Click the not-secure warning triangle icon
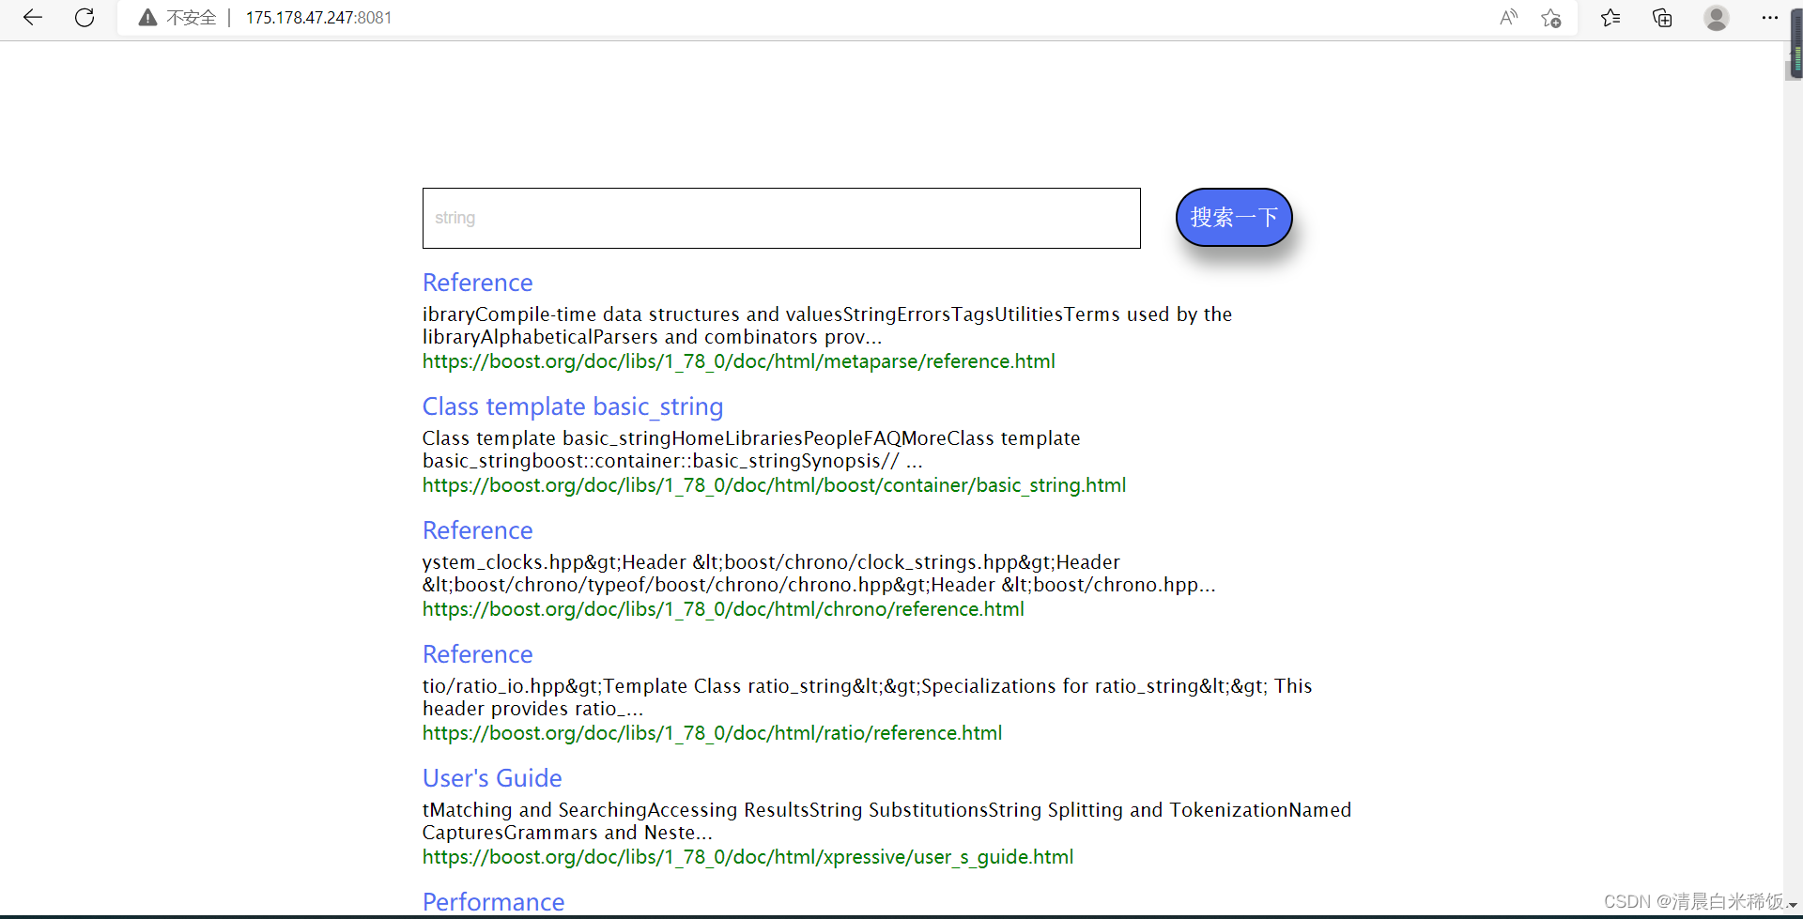 click(147, 18)
